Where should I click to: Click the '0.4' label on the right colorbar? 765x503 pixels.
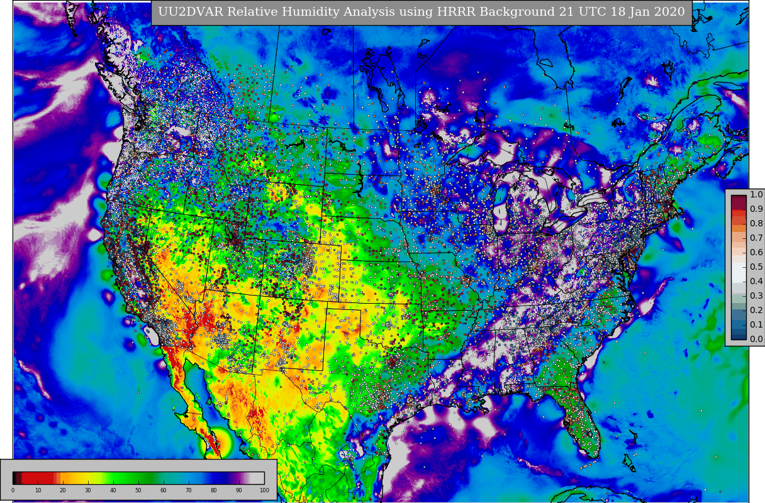pos(756,281)
